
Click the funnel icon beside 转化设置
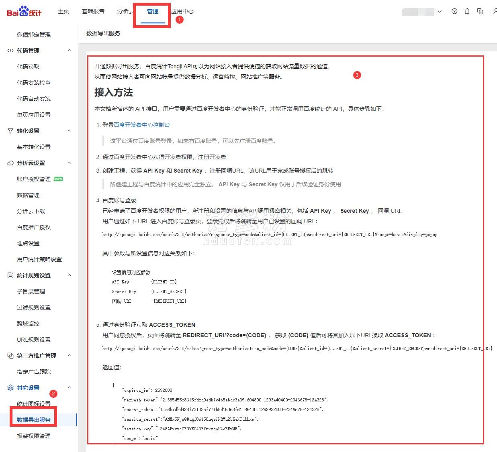click(x=10, y=131)
